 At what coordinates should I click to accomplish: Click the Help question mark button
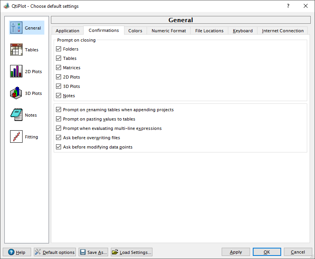(x=17, y=252)
